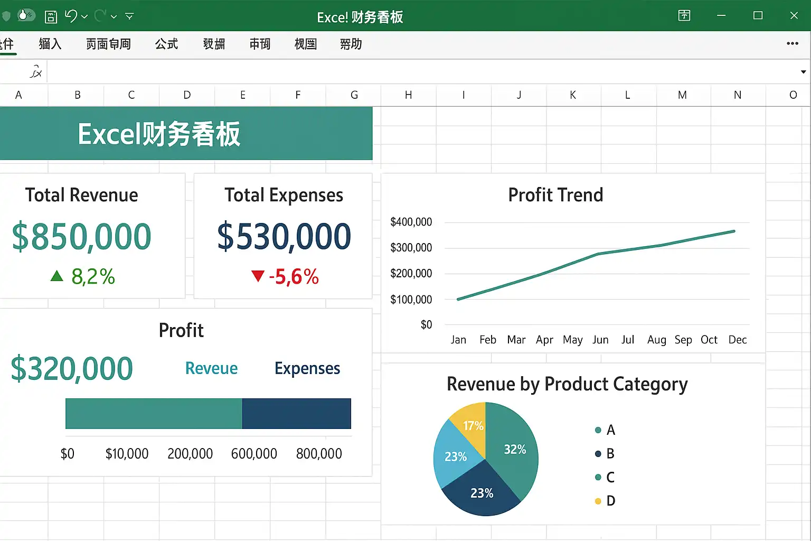Click the Ribbon Display Options icon
Viewport: 811px width, 541px height.
tap(684, 15)
